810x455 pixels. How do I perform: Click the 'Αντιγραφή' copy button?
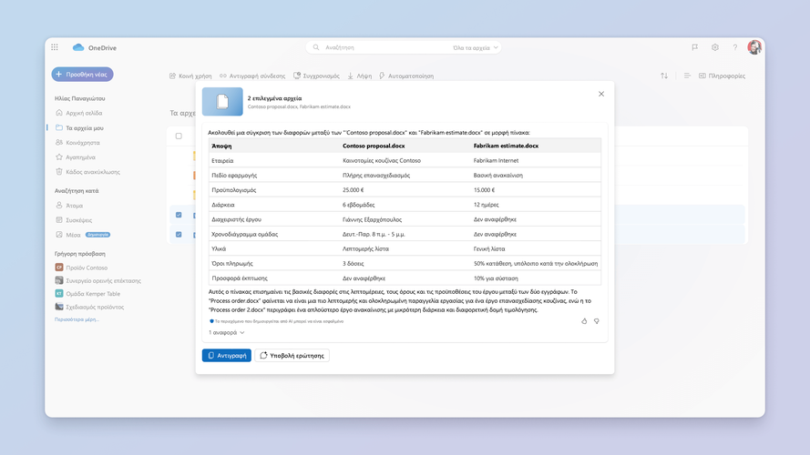point(226,355)
